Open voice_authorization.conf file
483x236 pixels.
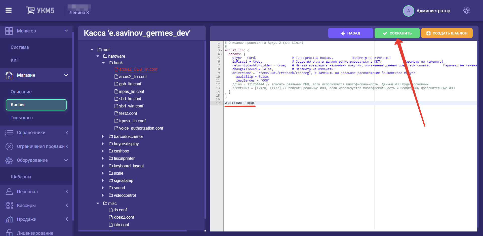(x=141, y=128)
